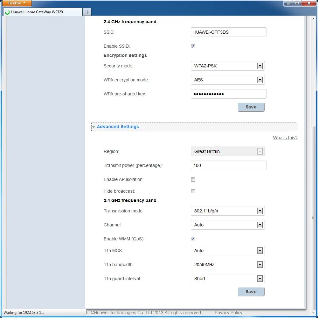Click the SSID input field
This screenshot has width=318, height=318.
(228, 32)
